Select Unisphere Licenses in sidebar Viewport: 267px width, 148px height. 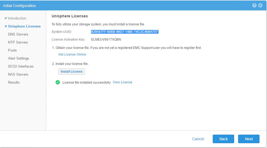click(x=24, y=26)
